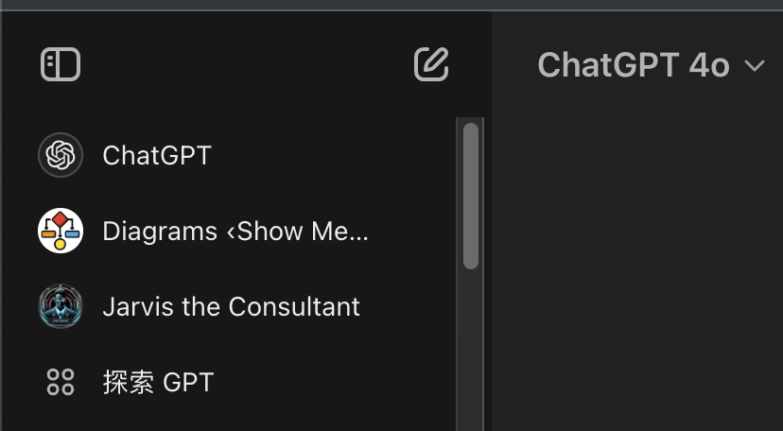Click the Diagrams Show Me flowchart icon
Image resolution: width=783 pixels, height=431 pixels.
tap(61, 231)
